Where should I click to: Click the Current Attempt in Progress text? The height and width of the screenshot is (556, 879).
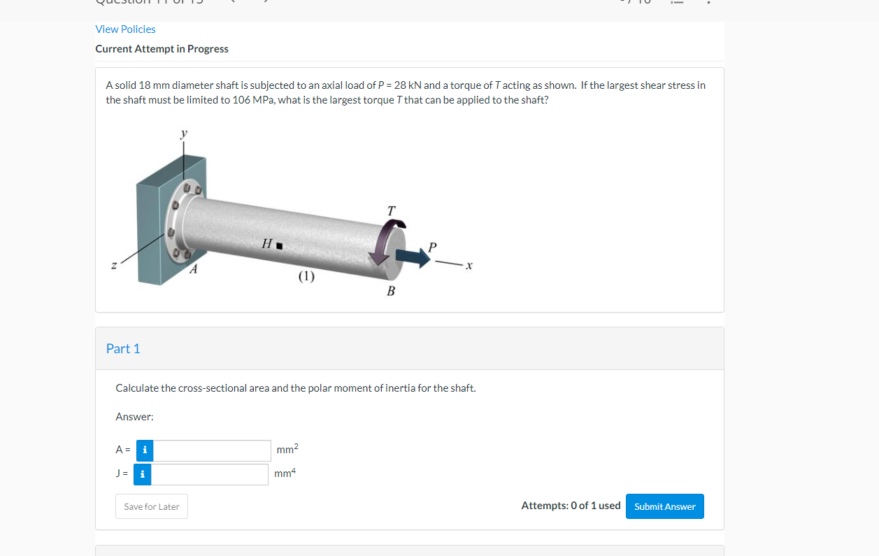(x=162, y=49)
